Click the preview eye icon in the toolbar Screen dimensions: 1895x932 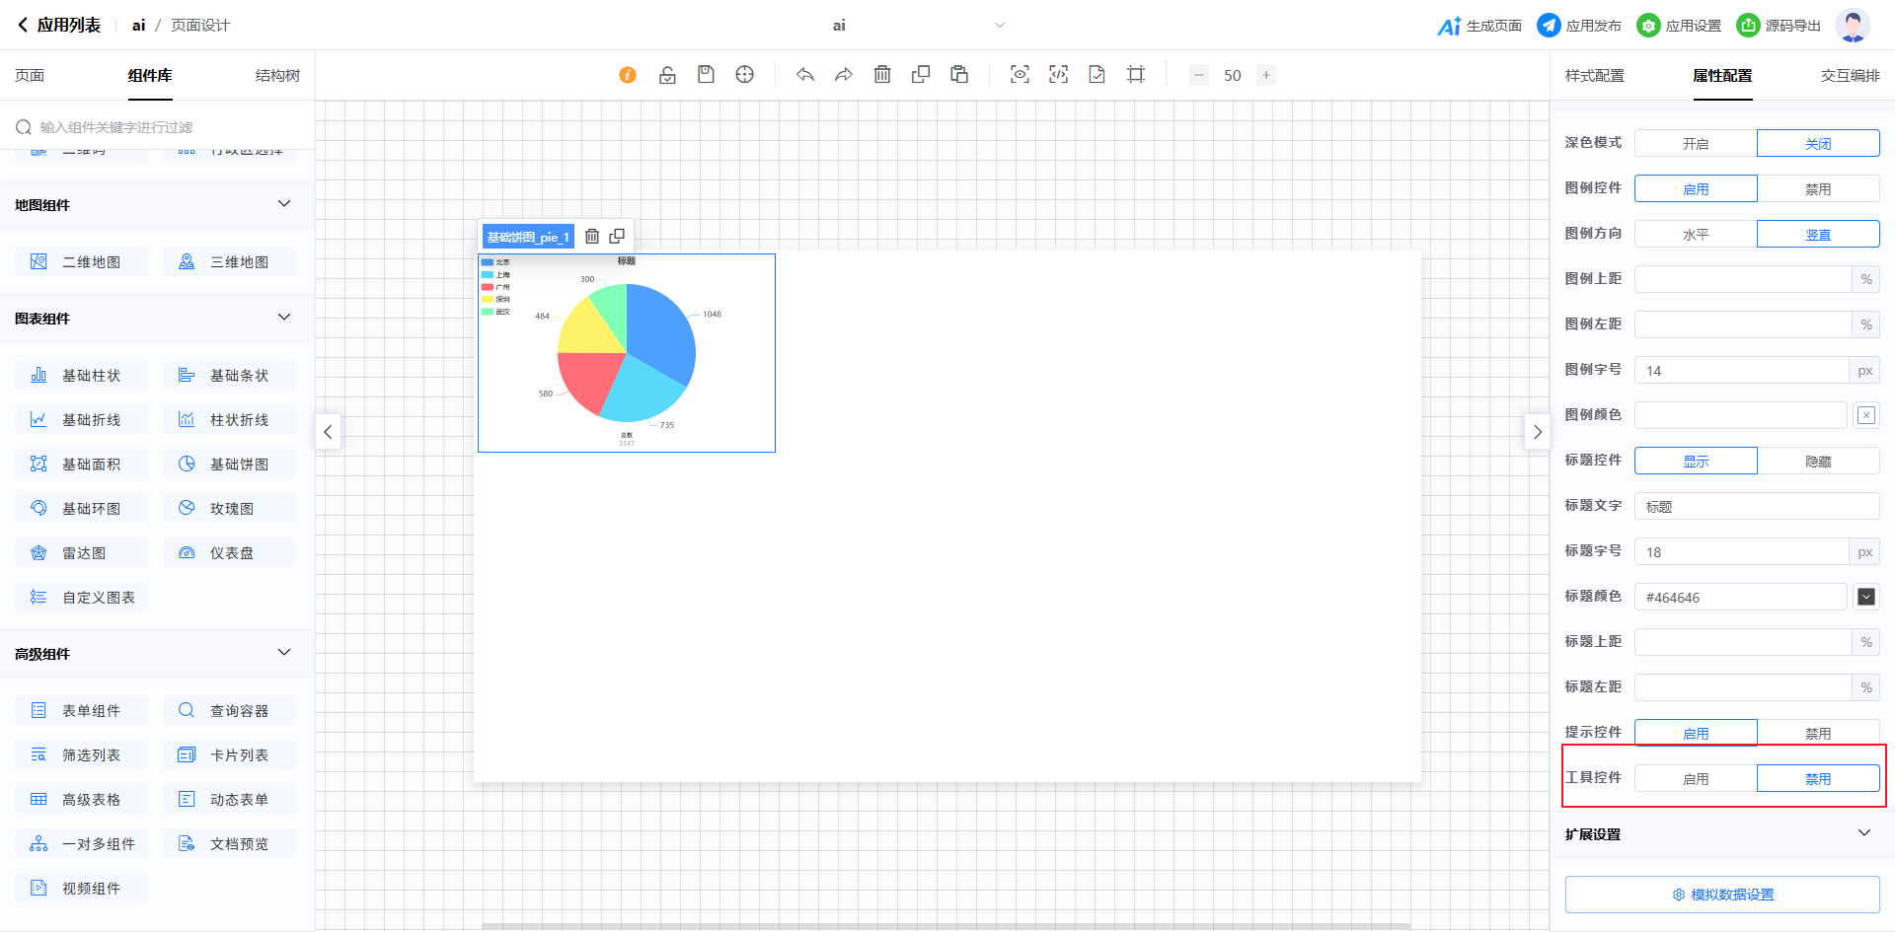coord(1020,75)
